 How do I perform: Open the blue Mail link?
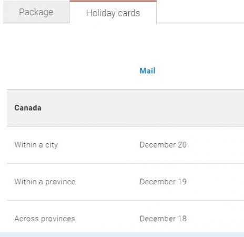(147, 71)
